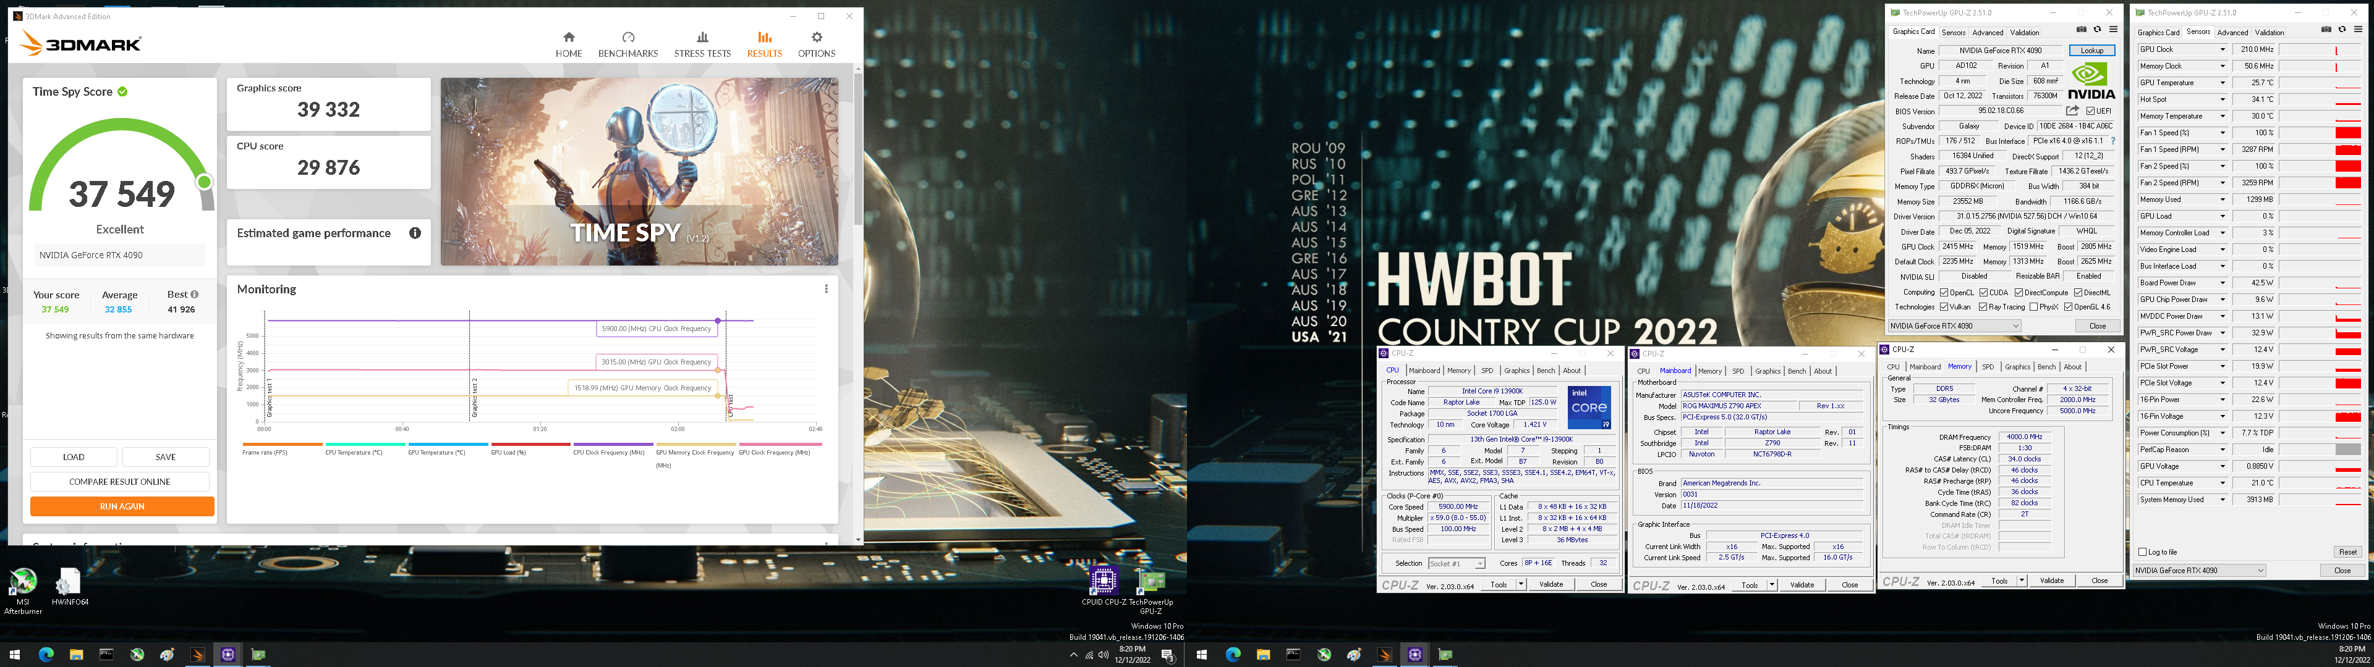Click the Time Spy benchmark thumbnail
The image size is (2374, 667).
click(x=640, y=171)
